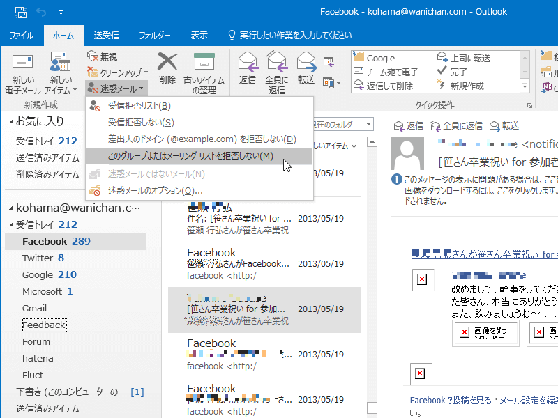
Task: Select the Facebook 289 folder
Action: coord(75,241)
